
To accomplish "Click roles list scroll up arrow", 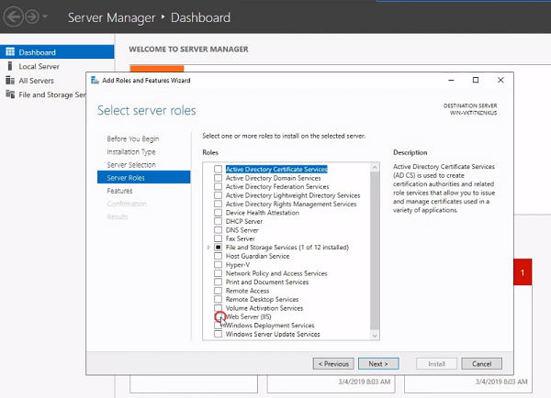I will [x=375, y=168].
